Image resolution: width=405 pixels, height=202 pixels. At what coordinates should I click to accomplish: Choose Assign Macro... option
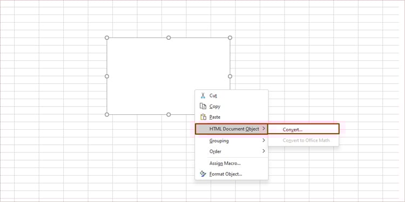point(232,163)
